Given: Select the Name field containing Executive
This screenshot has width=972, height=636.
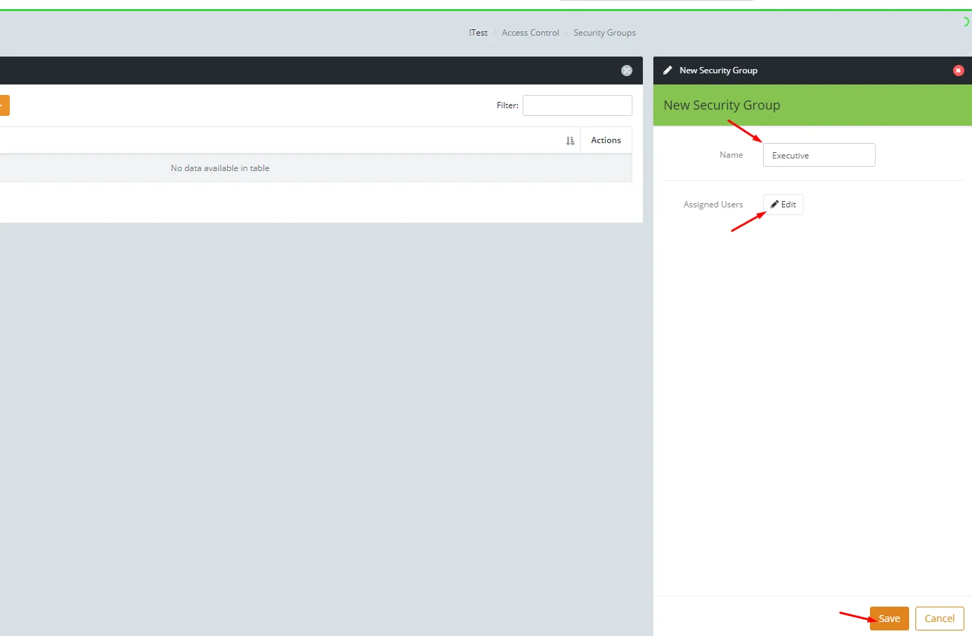Looking at the screenshot, I should 818,154.
